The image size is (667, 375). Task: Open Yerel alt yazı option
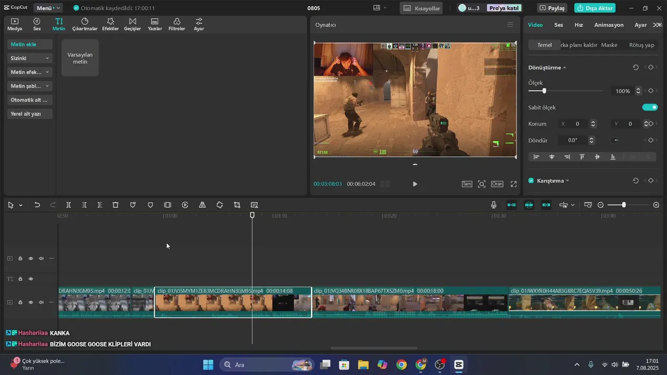click(x=30, y=114)
